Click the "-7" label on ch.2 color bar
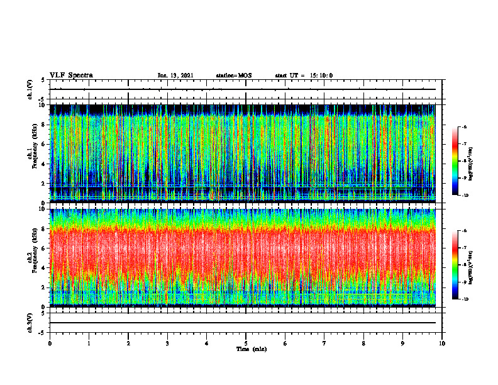This screenshot has width=498, height=385. tap(464, 248)
